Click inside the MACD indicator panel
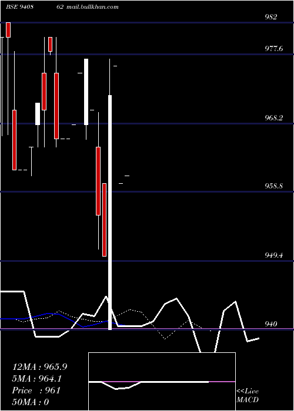This screenshot has width=294, height=411. coord(162,382)
